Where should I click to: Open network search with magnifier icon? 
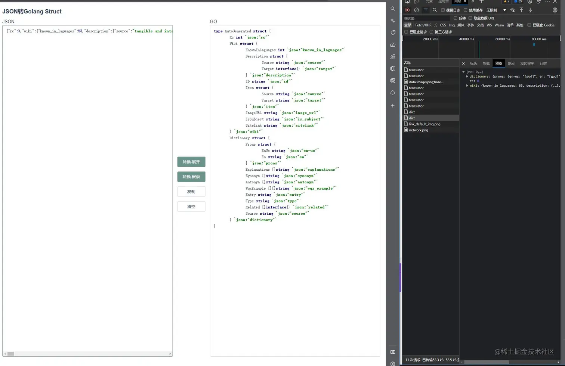pos(435,10)
